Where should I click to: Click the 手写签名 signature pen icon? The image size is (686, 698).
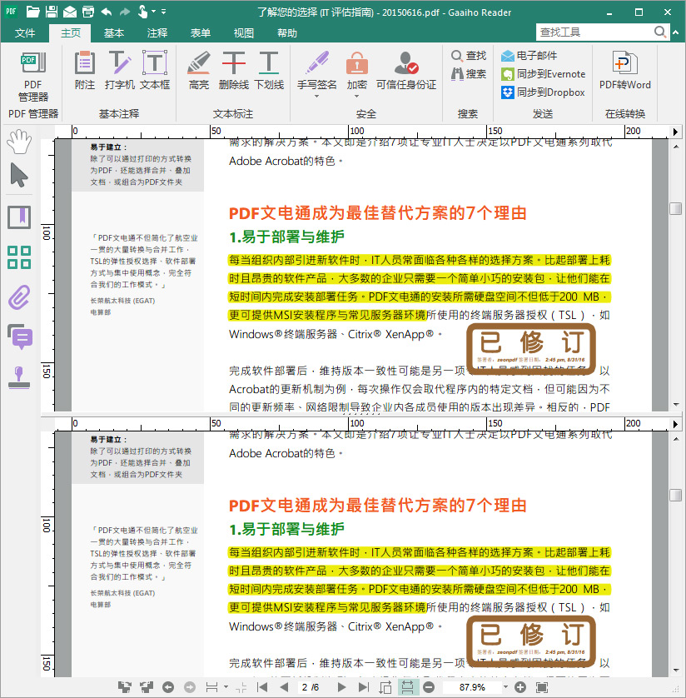point(316,63)
